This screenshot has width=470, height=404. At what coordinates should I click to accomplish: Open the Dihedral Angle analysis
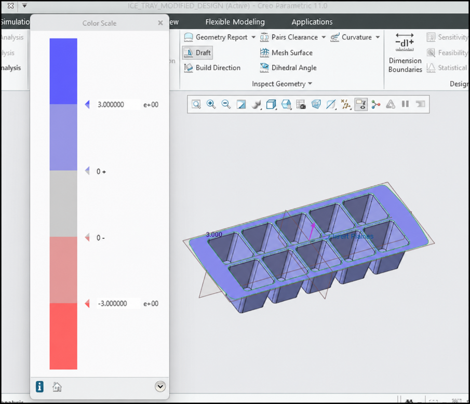(x=288, y=68)
